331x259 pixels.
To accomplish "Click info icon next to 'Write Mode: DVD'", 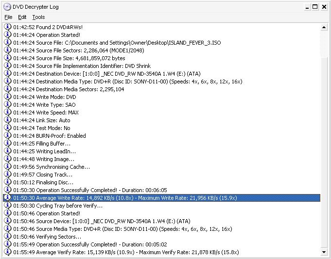I will 7,97.
